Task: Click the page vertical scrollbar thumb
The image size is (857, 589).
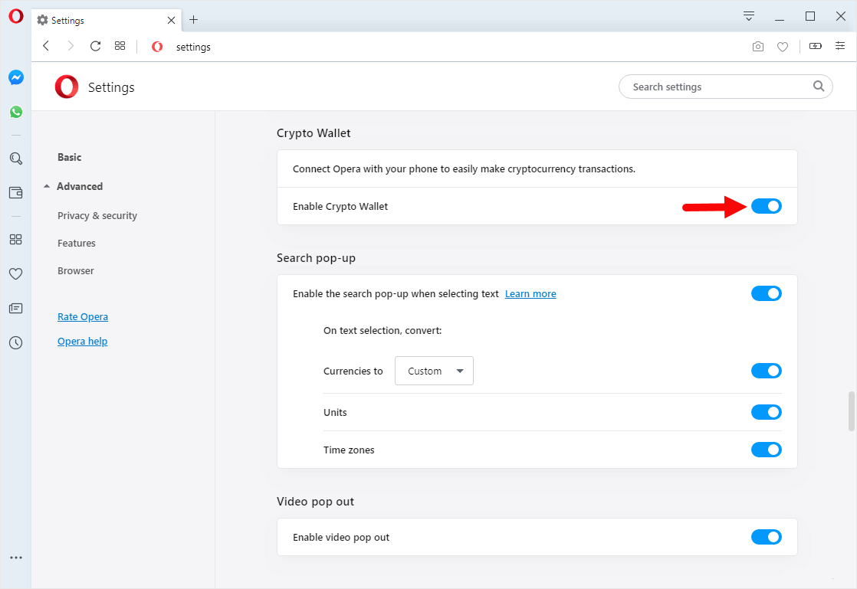Action: coord(851,411)
